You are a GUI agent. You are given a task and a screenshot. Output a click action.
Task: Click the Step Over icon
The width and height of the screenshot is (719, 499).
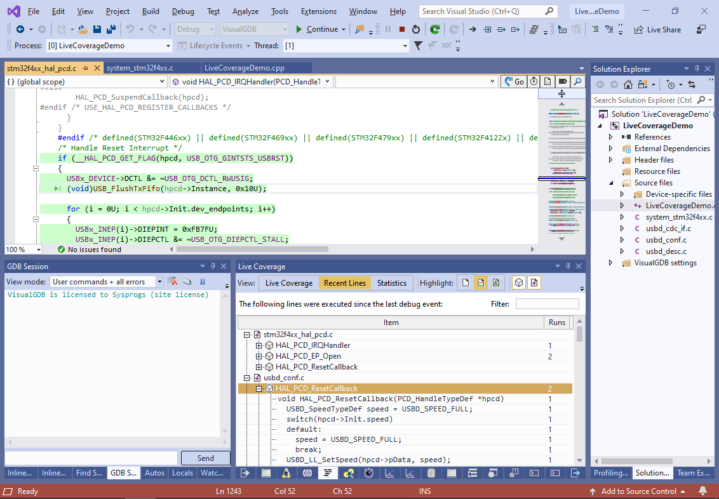coord(501,29)
